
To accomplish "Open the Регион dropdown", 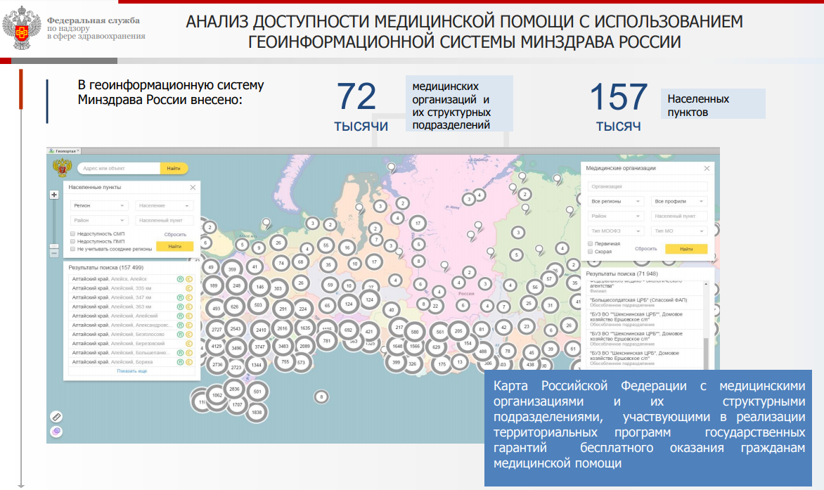I will coord(99,205).
